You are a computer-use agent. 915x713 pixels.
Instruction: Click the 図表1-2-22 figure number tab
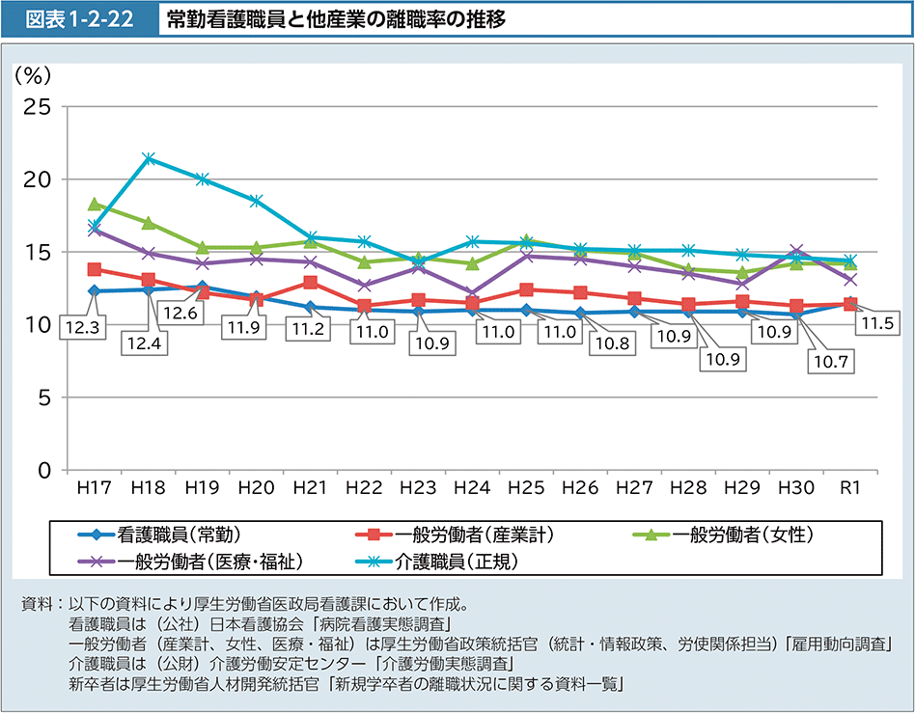[80, 19]
